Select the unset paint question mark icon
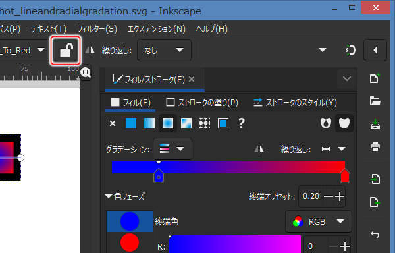This screenshot has width=395, height=253. 242,123
